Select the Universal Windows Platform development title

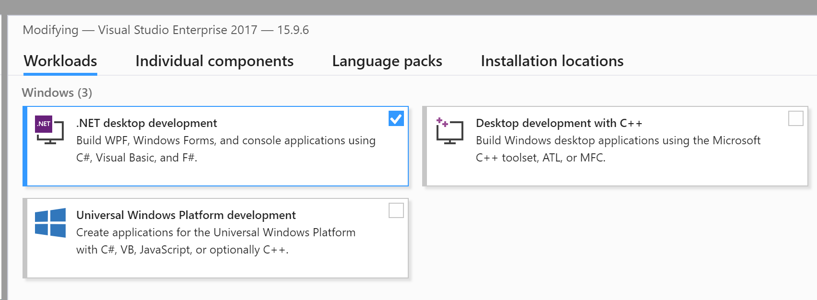pyautogui.click(x=186, y=215)
